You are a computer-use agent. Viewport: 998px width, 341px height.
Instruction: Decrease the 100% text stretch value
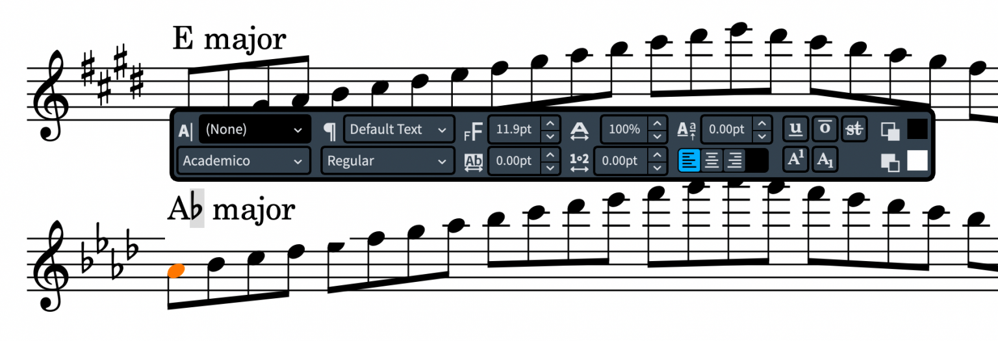point(658,136)
